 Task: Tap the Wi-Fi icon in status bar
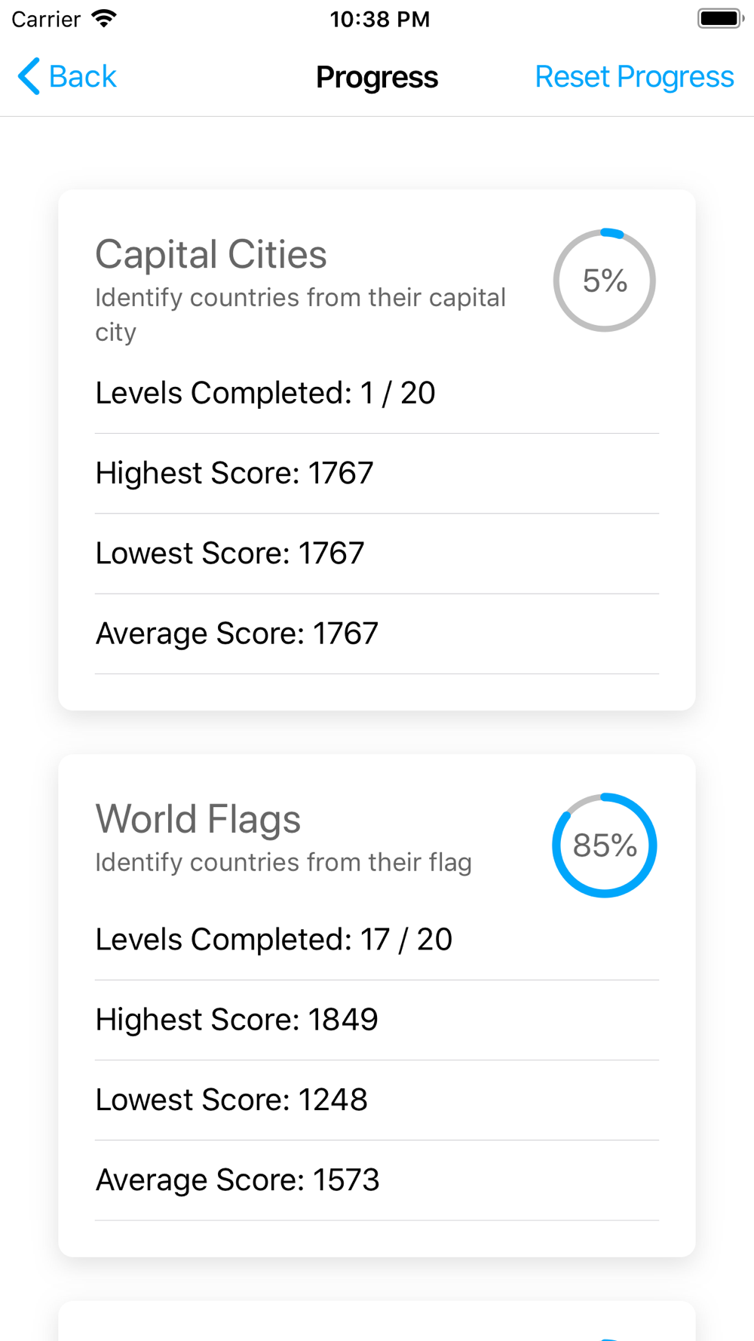(104, 19)
